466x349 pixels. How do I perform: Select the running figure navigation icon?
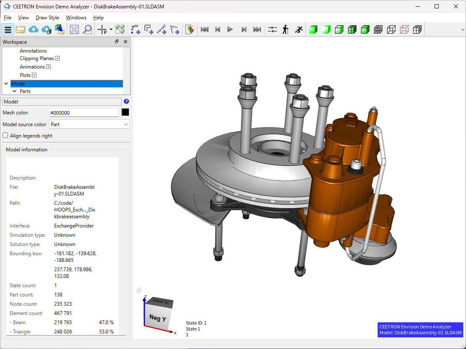coord(298,29)
